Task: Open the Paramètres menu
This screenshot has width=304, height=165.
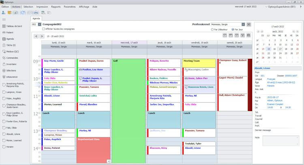Action: click(x=70, y=7)
